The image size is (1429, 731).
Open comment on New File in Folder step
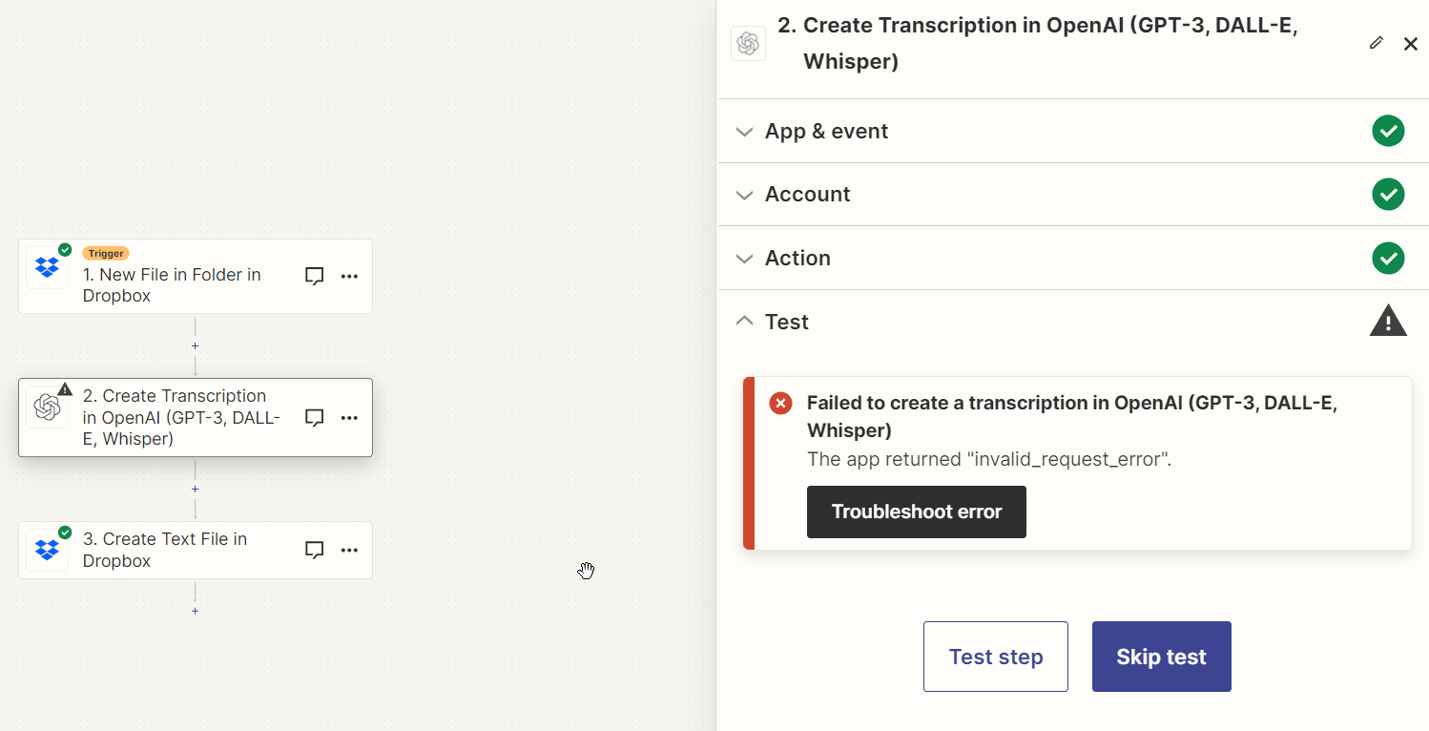(315, 276)
